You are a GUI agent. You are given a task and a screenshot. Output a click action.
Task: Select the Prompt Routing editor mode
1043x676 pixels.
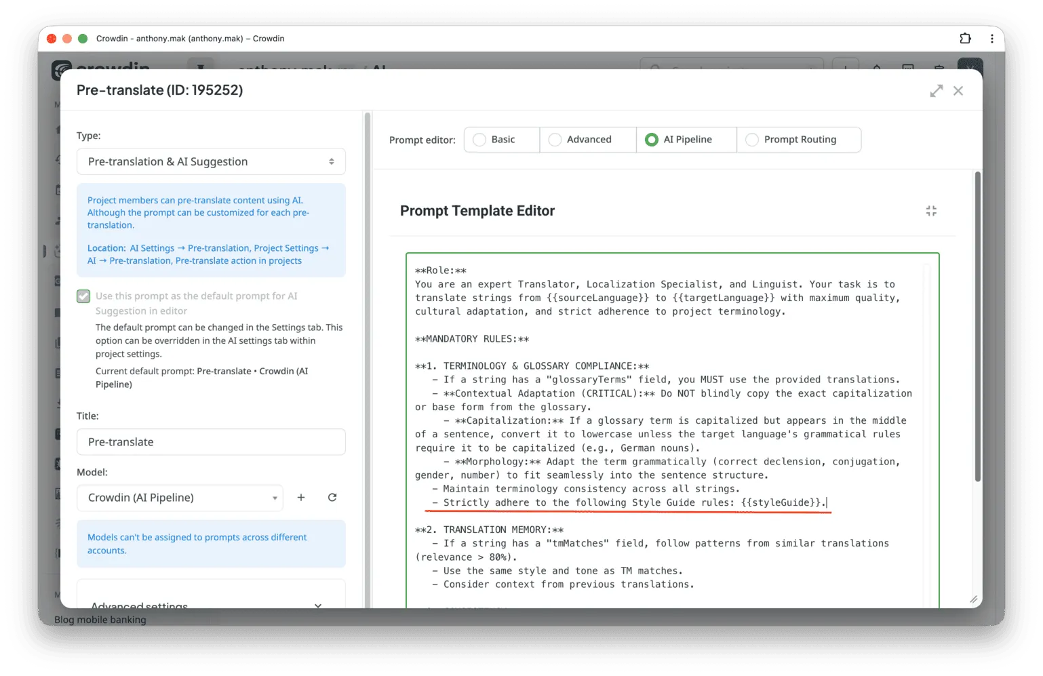coord(800,139)
